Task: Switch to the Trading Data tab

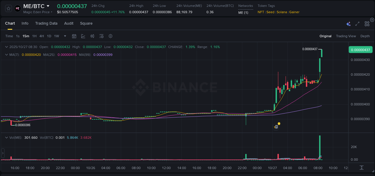Action: pyautogui.click(x=46, y=23)
